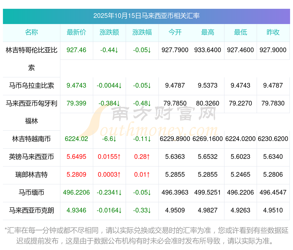Click change percent 0.28↑
Screen dimensions: 293x250
point(142,157)
